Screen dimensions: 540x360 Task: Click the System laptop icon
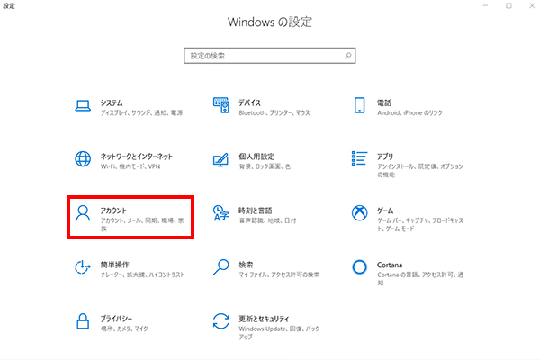83,106
